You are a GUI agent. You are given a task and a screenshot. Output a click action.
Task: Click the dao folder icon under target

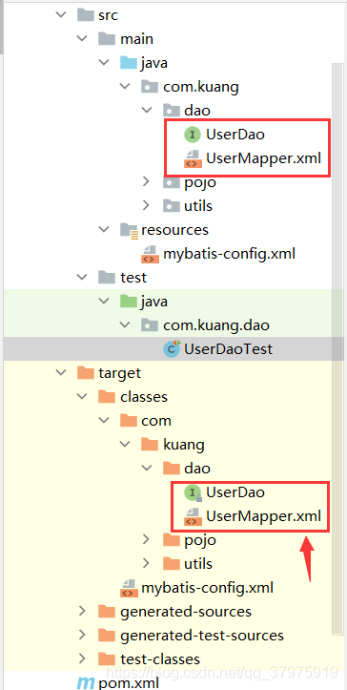click(172, 469)
